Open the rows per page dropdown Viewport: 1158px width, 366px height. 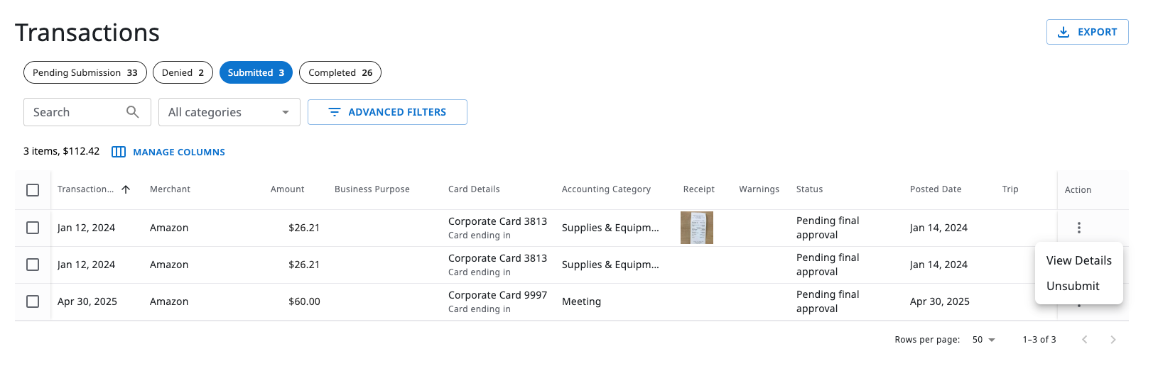(983, 340)
